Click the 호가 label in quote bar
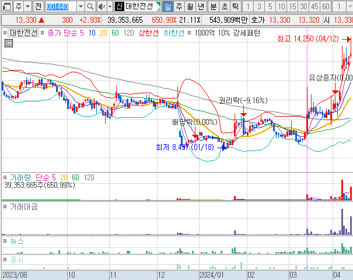Screen dimensions: 353x280 click(258, 20)
